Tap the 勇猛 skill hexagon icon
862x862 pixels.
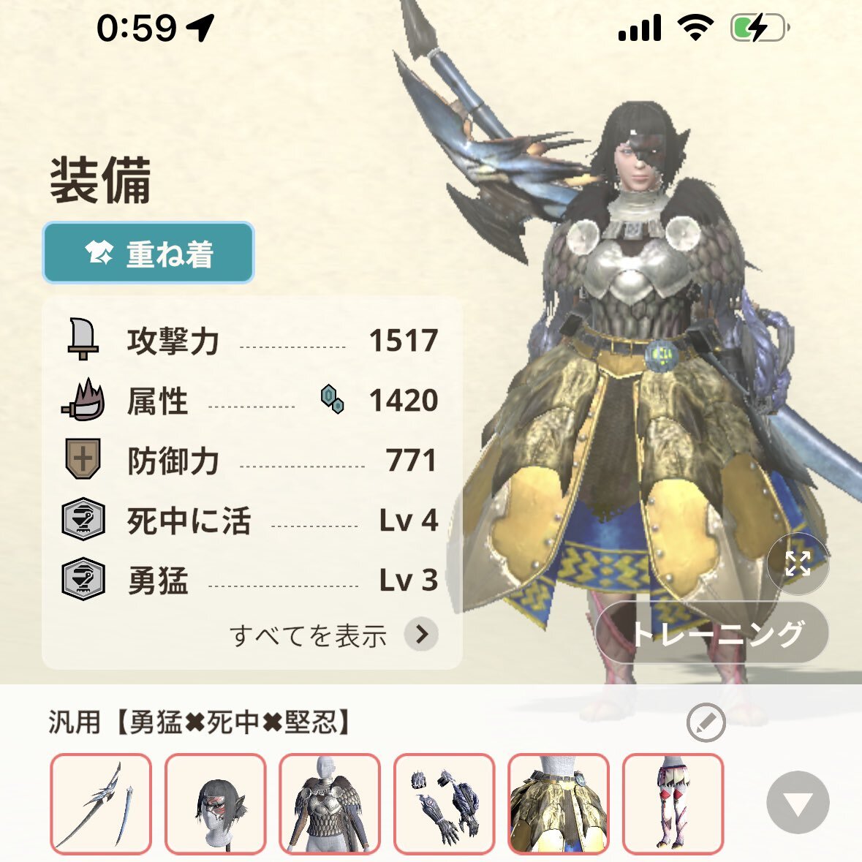83,579
